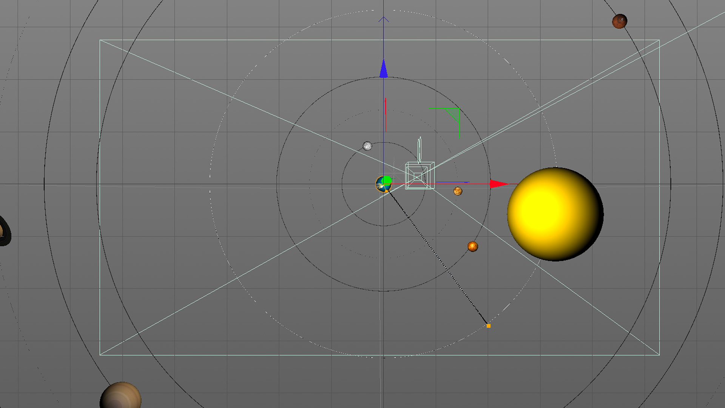The width and height of the screenshot is (725, 408).
Task: Click the large yellow Sun sphere
Action: [555, 214]
